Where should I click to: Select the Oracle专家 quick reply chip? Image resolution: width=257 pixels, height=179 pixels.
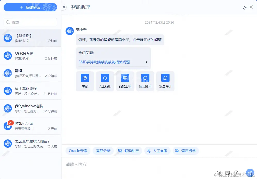(x=78, y=151)
